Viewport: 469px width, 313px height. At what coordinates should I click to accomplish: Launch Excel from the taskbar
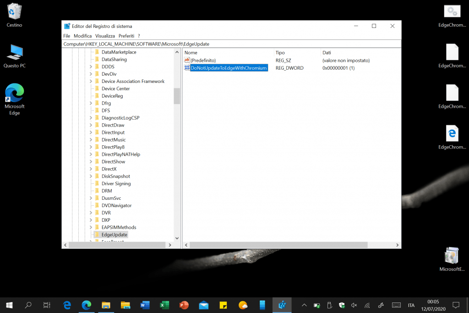(165, 305)
